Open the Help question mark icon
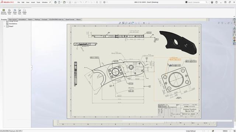Image resolution: width=236 pixels, height=132 pixels. pyautogui.click(x=216, y=2)
